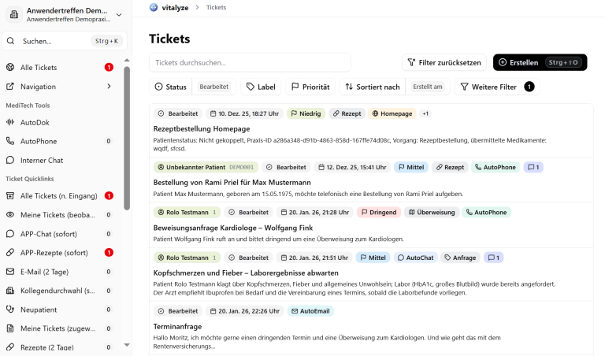Screen dimensions: 605x356
Task: Open Meine Tickets (beobachtet) quicklink
Action: coord(58,214)
